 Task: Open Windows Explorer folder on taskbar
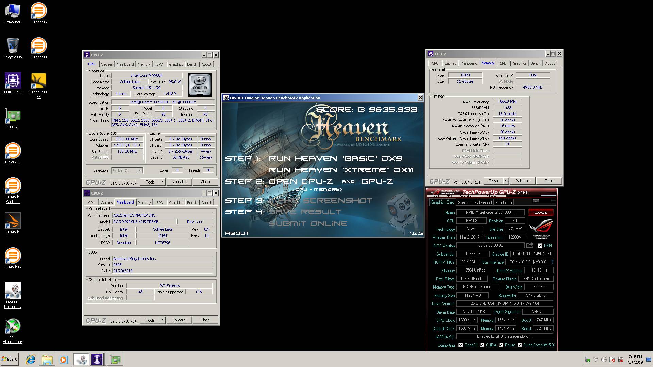coord(47,360)
